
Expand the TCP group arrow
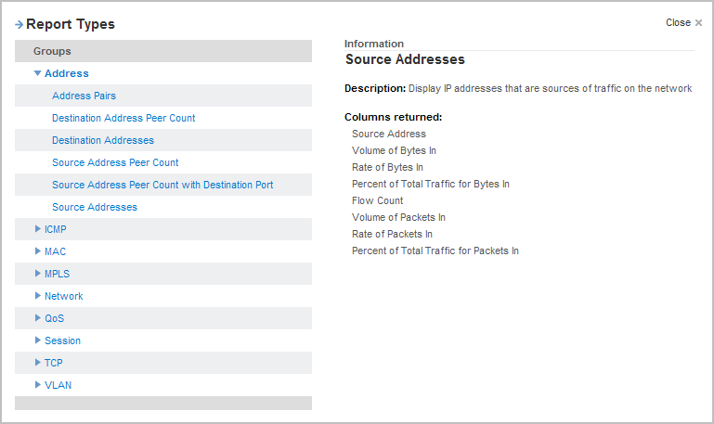(x=38, y=363)
